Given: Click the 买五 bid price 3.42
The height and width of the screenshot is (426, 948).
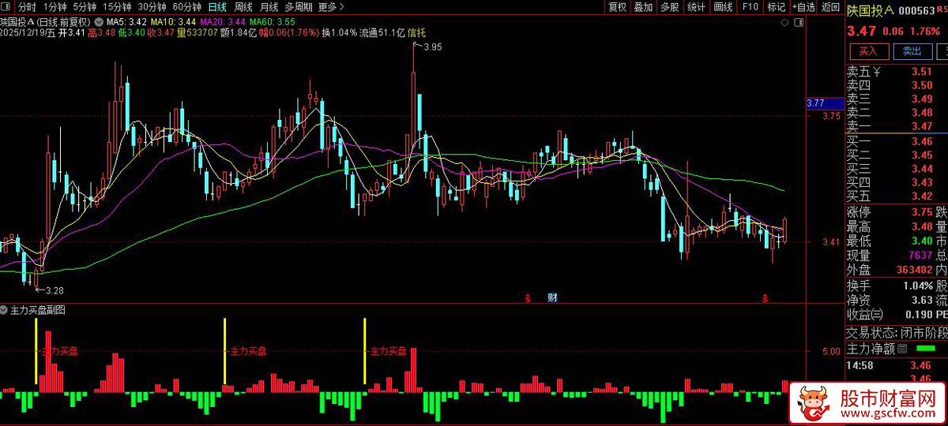Looking at the screenshot, I should (x=921, y=196).
